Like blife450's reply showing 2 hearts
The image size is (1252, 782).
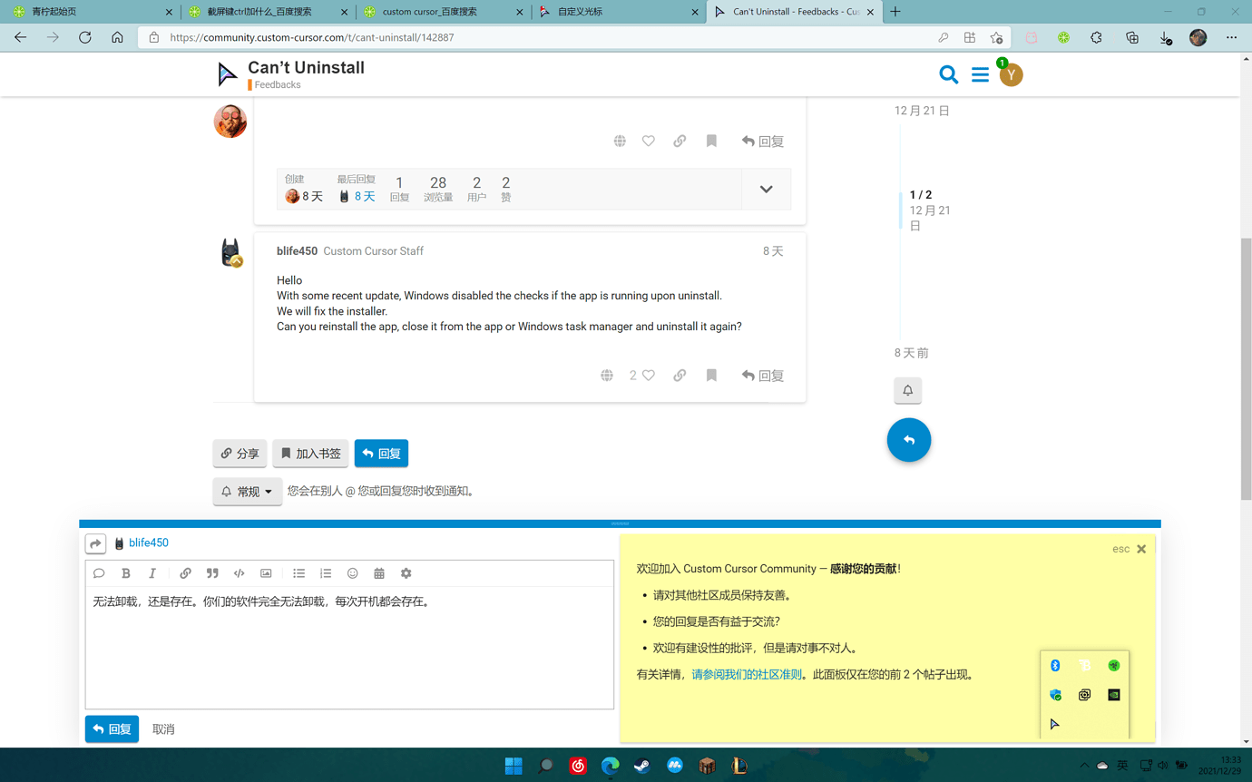tap(647, 375)
